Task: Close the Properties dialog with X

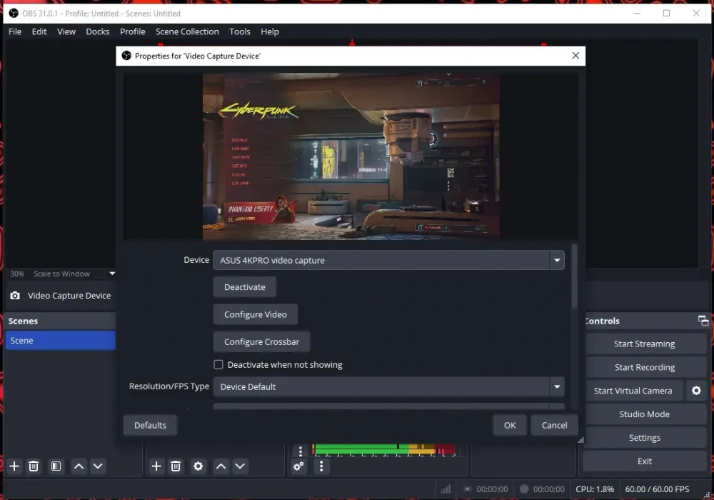Action: click(575, 55)
